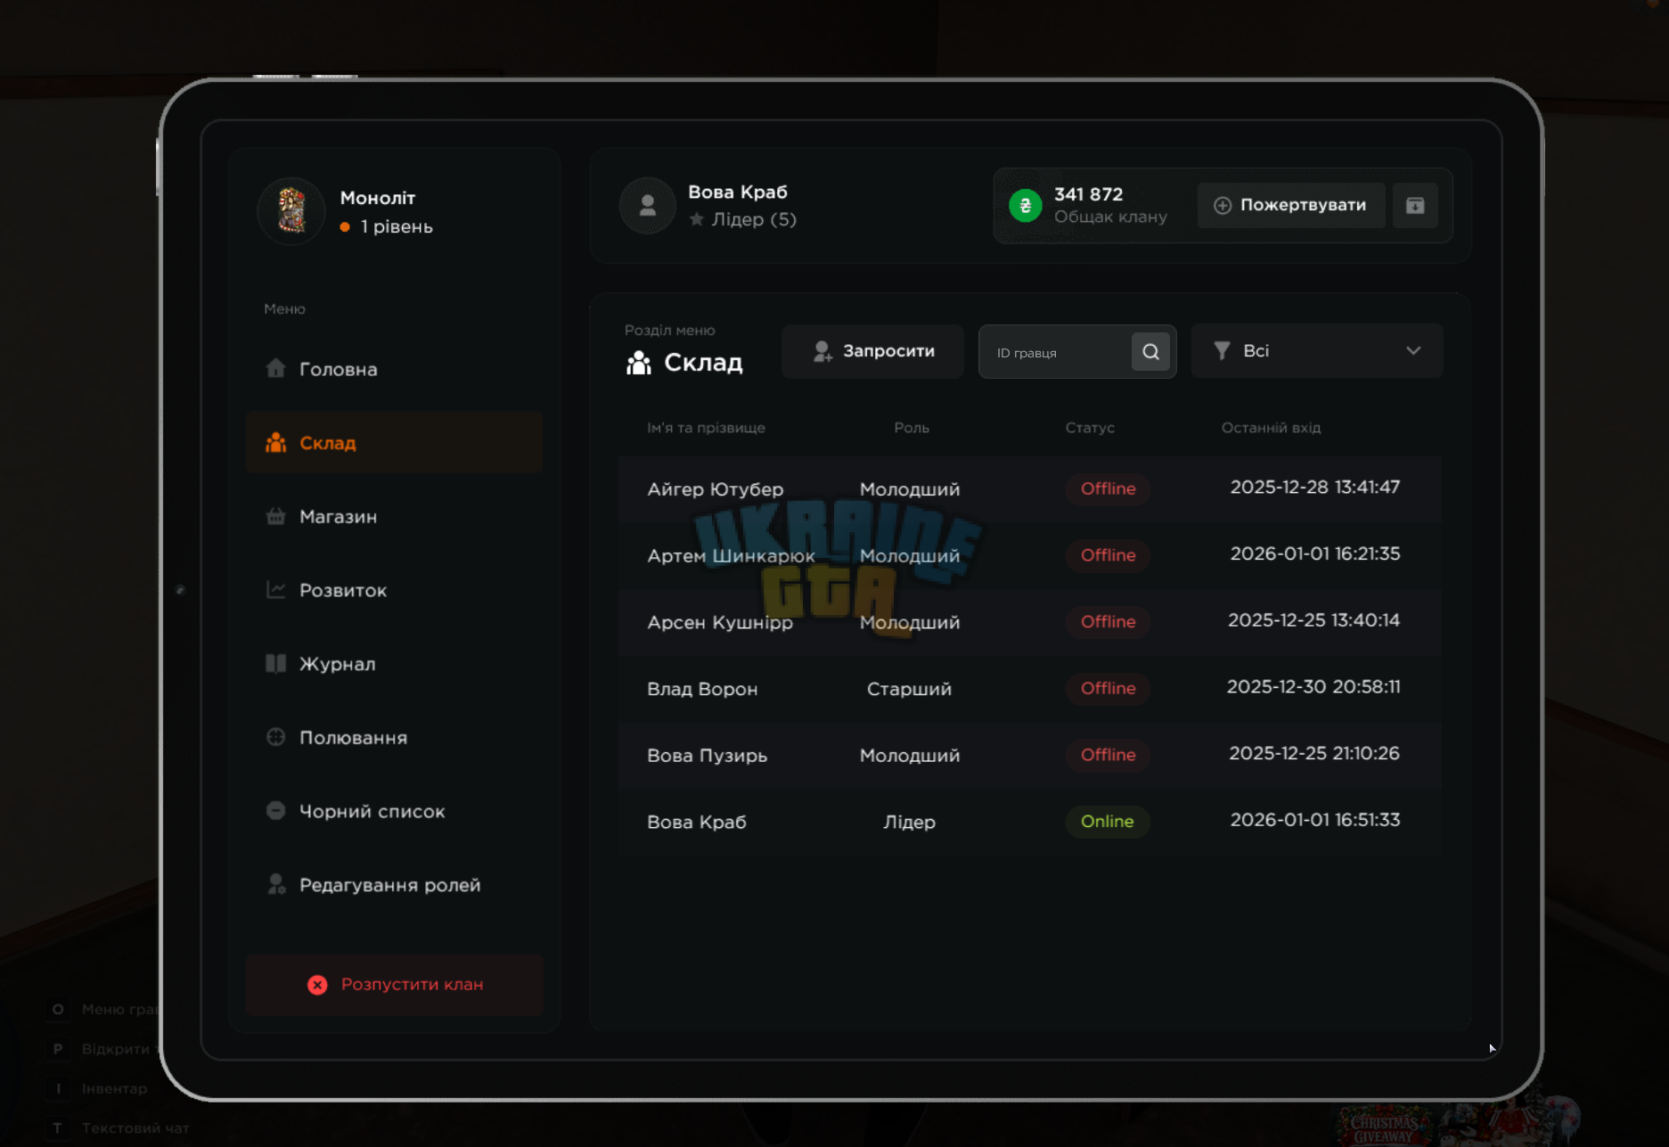1669x1147 pixels.
Task: Click the plus icon on Пожертвувати
Action: pos(1223,206)
